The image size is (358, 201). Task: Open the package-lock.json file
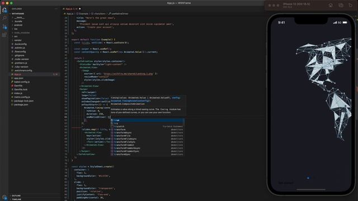34,100
